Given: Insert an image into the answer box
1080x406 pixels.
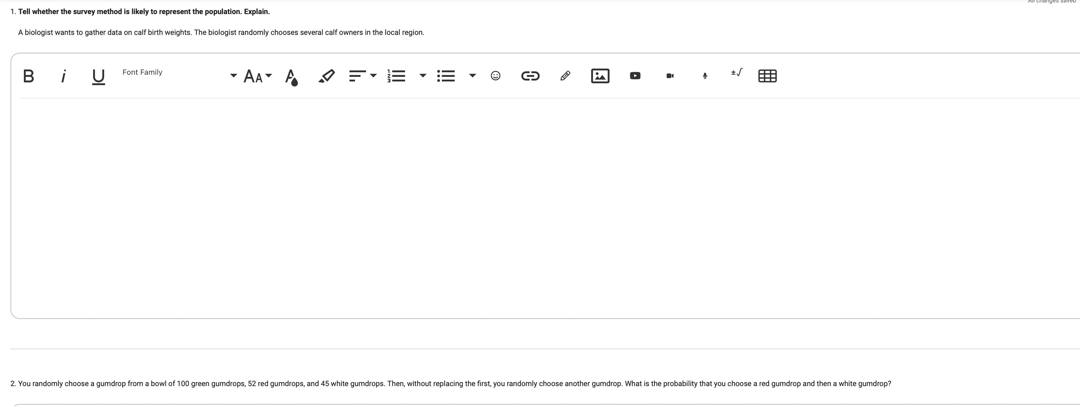Looking at the screenshot, I should [x=600, y=76].
